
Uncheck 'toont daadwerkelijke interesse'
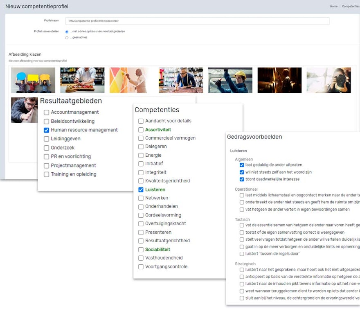[242, 179]
